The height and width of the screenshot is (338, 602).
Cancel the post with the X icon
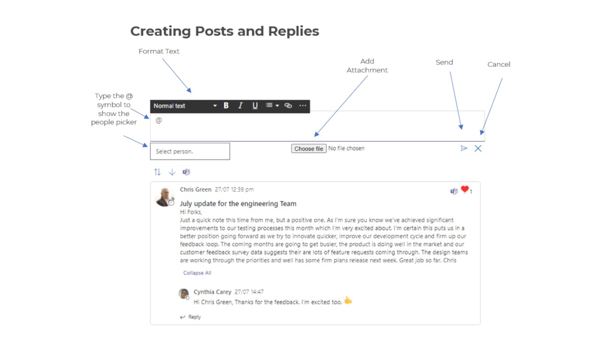click(478, 148)
